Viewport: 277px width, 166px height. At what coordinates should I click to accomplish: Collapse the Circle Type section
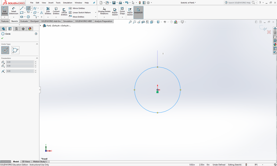[37, 44]
